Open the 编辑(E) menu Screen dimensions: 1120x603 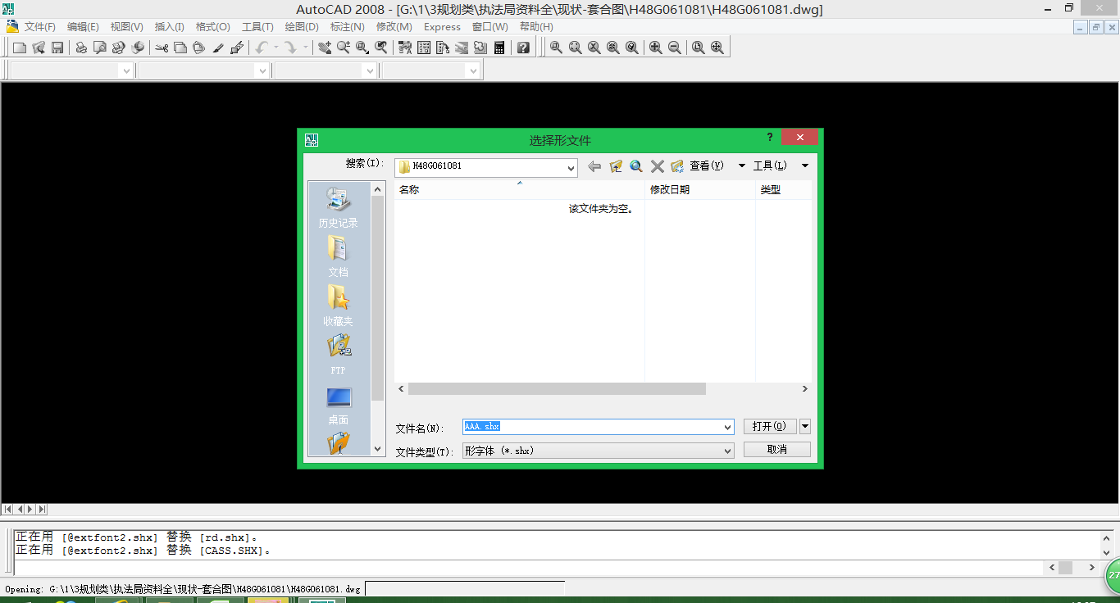pos(83,27)
